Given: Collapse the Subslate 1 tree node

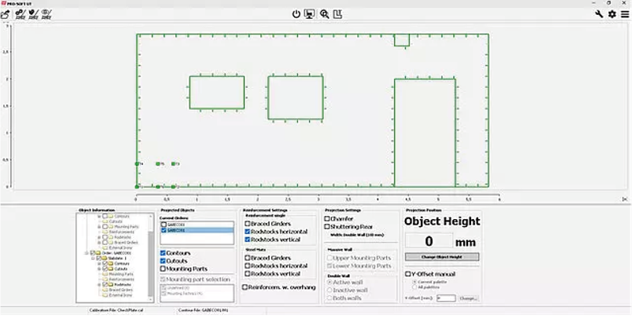Looking at the screenshot, I should (x=94, y=258).
